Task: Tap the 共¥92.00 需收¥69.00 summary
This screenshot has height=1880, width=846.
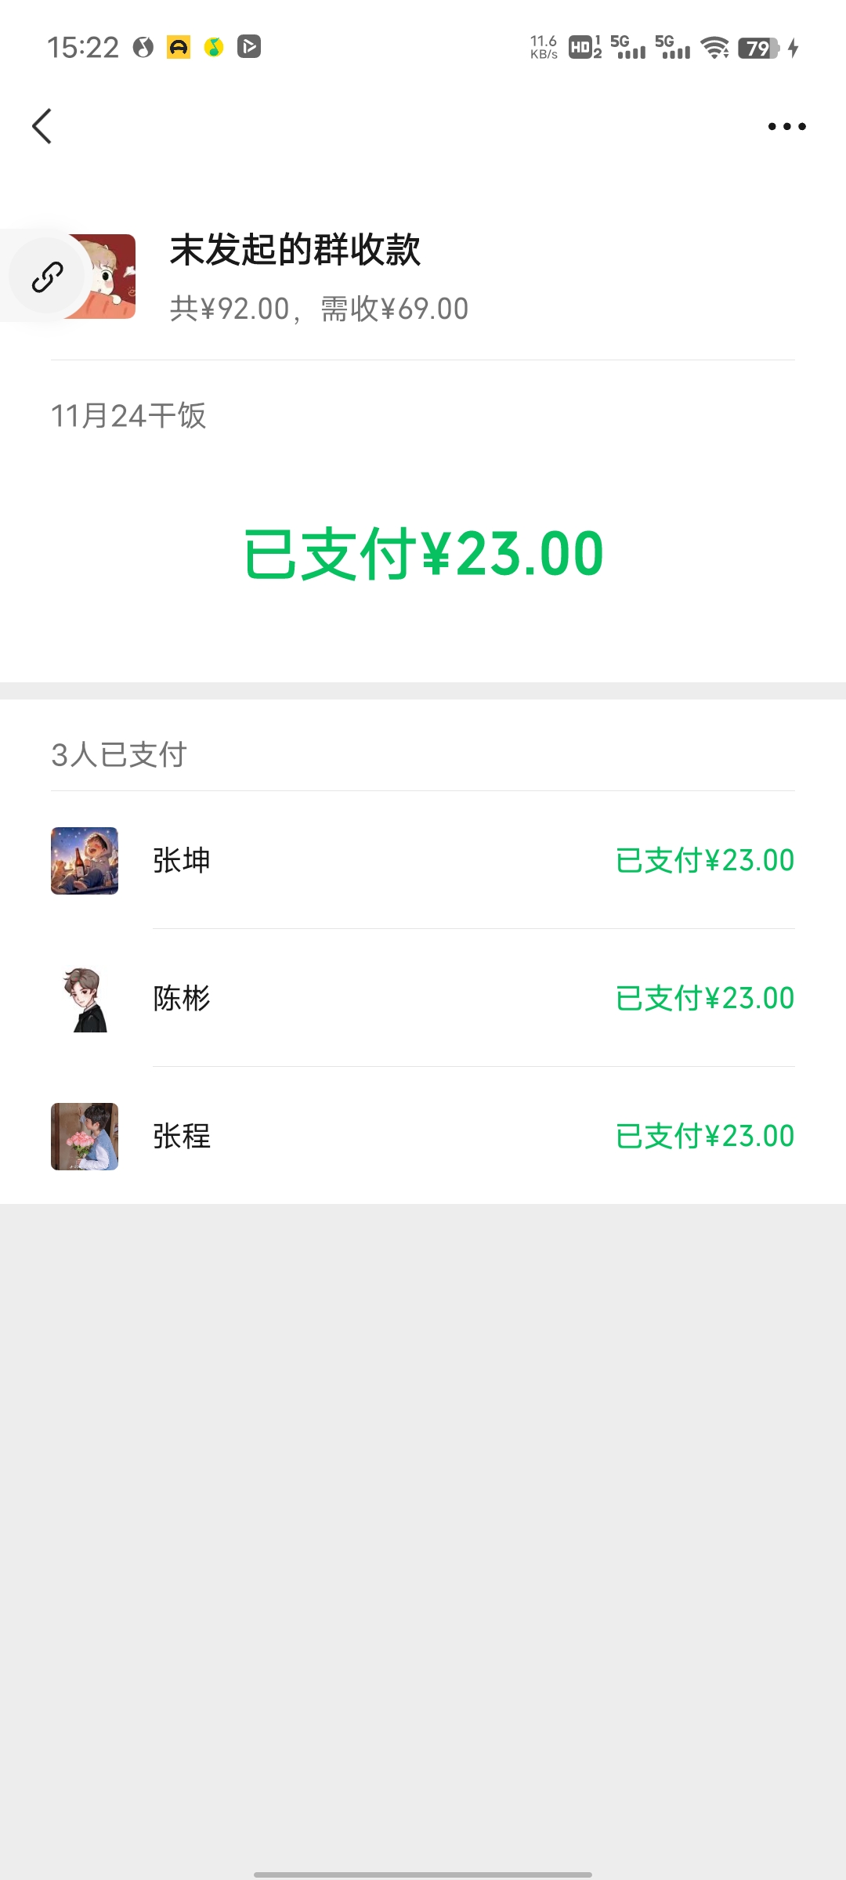Action: [x=319, y=309]
